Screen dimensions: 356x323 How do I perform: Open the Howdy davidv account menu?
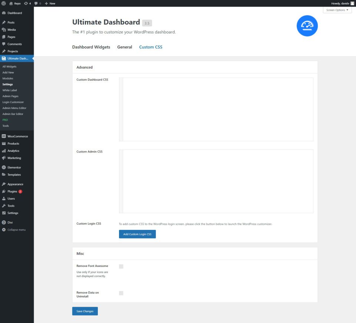340,3
